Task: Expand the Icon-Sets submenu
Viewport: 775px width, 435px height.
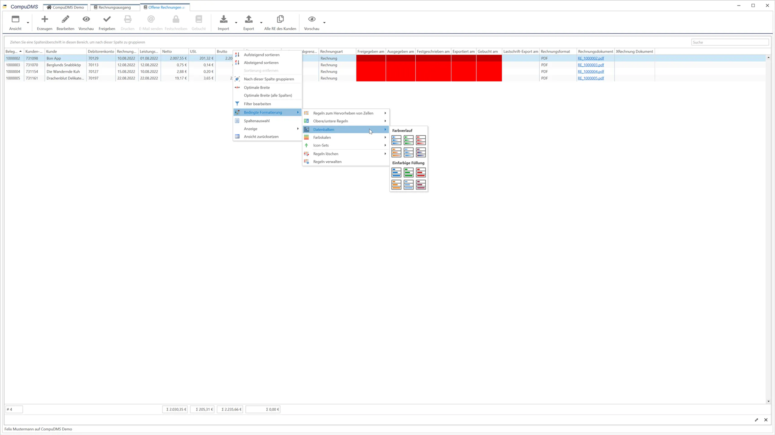Action: 320,145
